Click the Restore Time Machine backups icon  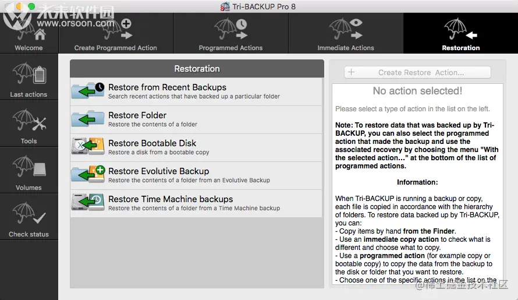88,202
